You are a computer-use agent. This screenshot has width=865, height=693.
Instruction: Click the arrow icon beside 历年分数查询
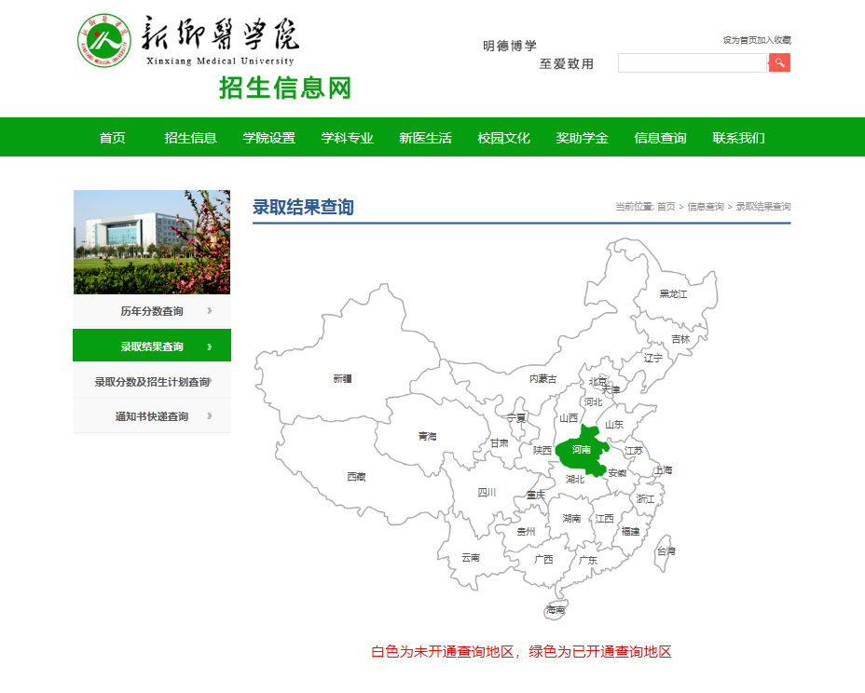tap(209, 311)
